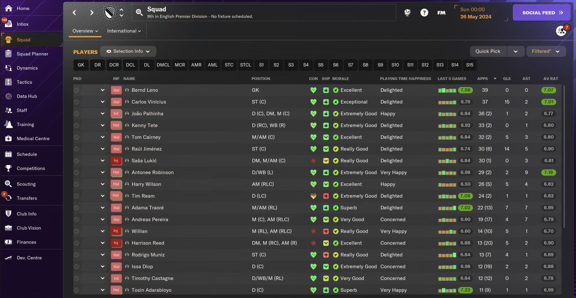Select the DMCL position filter button
Screen dimensions: 576x298
163,65
